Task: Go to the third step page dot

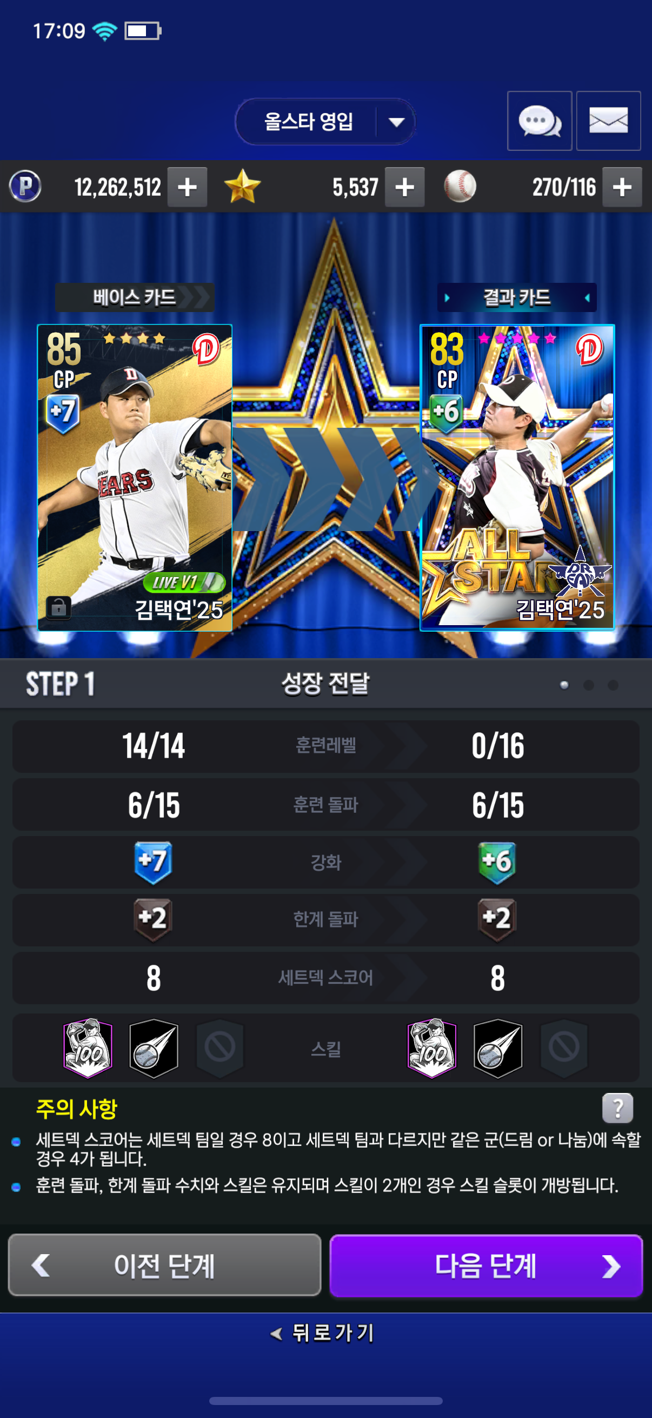Action: tap(613, 685)
